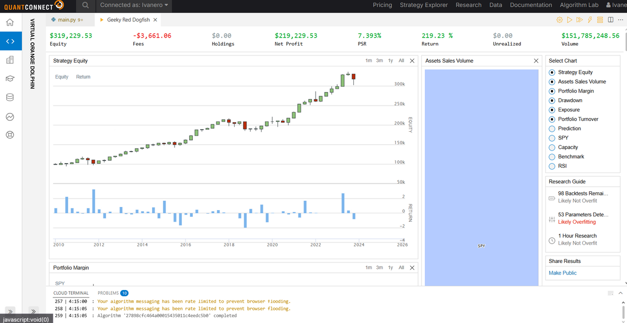Toggle the Drawdown chart radio
Viewport: 627px width, 323px height.
pos(552,101)
